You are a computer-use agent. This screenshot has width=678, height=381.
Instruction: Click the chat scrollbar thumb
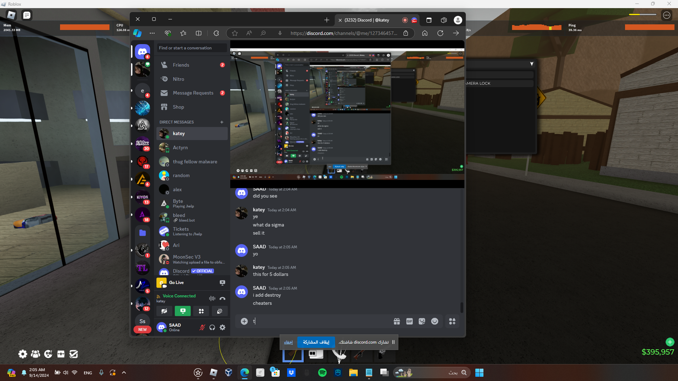[462, 307]
